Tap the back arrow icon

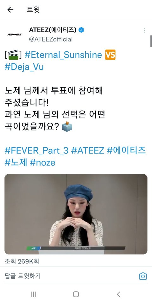(10, 10)
